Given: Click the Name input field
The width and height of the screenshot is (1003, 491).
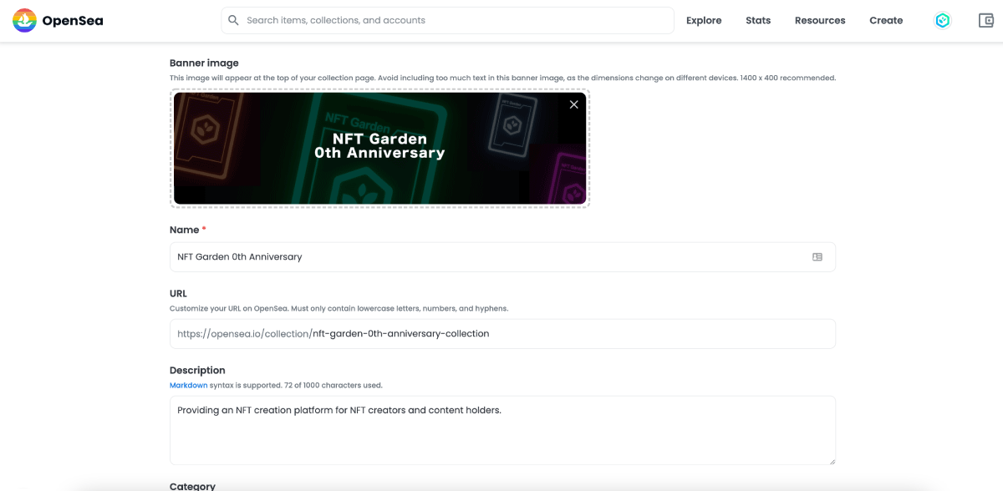Looking at the screenshot, I should coord(418,256).
